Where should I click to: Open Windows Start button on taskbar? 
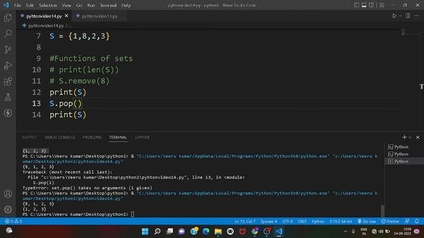(145, 231)
